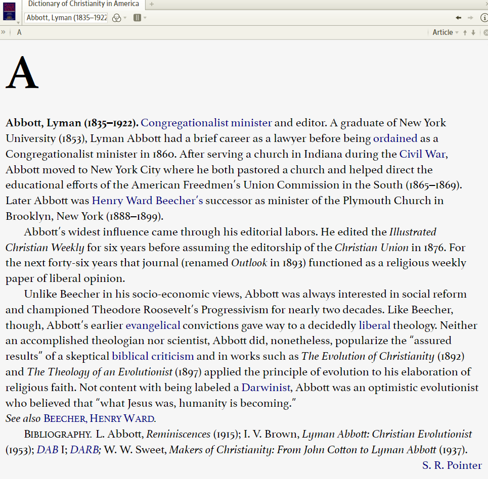The height and width of the screenshot is (479, 488).
Task: Click the word Bibliography heading
Action: pos(58,434)
